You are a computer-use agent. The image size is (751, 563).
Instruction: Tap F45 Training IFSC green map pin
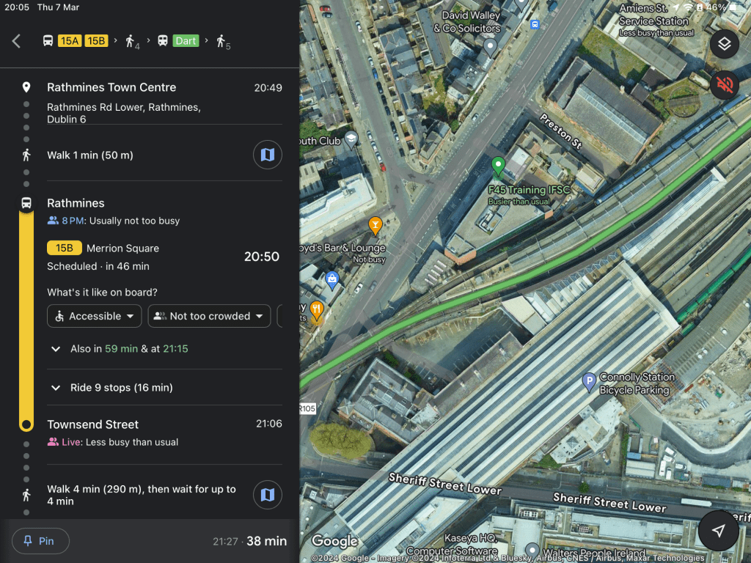[x=498, y=166]
